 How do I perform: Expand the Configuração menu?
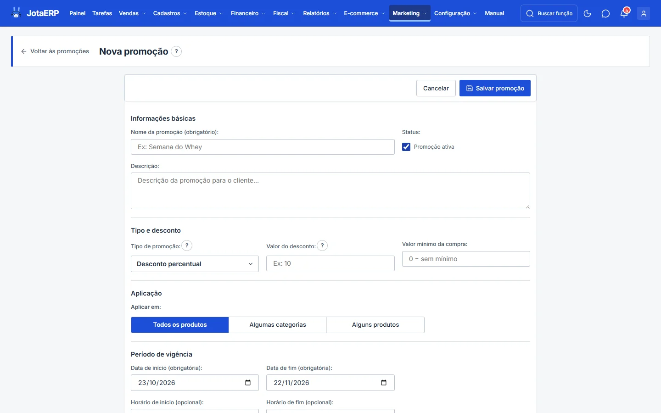pos(455,13)
